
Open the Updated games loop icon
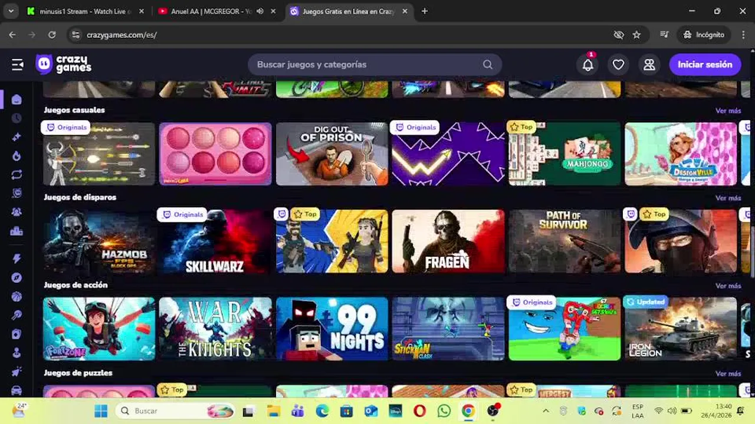17,174
